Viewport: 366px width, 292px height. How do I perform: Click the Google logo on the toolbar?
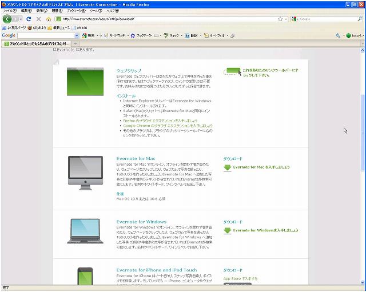point(9,35)
